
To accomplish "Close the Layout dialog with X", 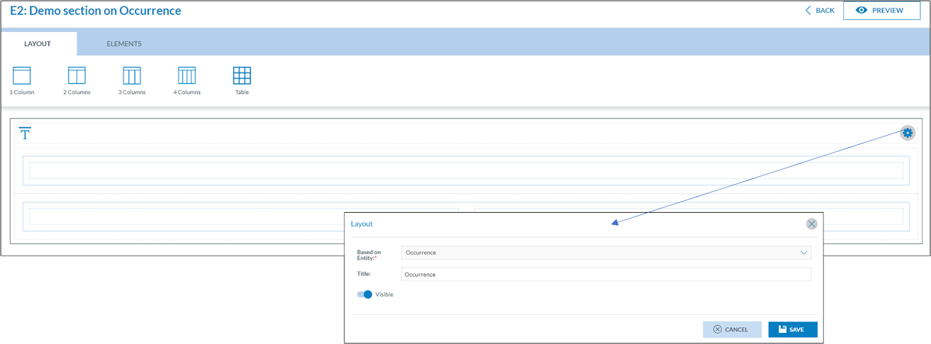I will tap(811, 224).
